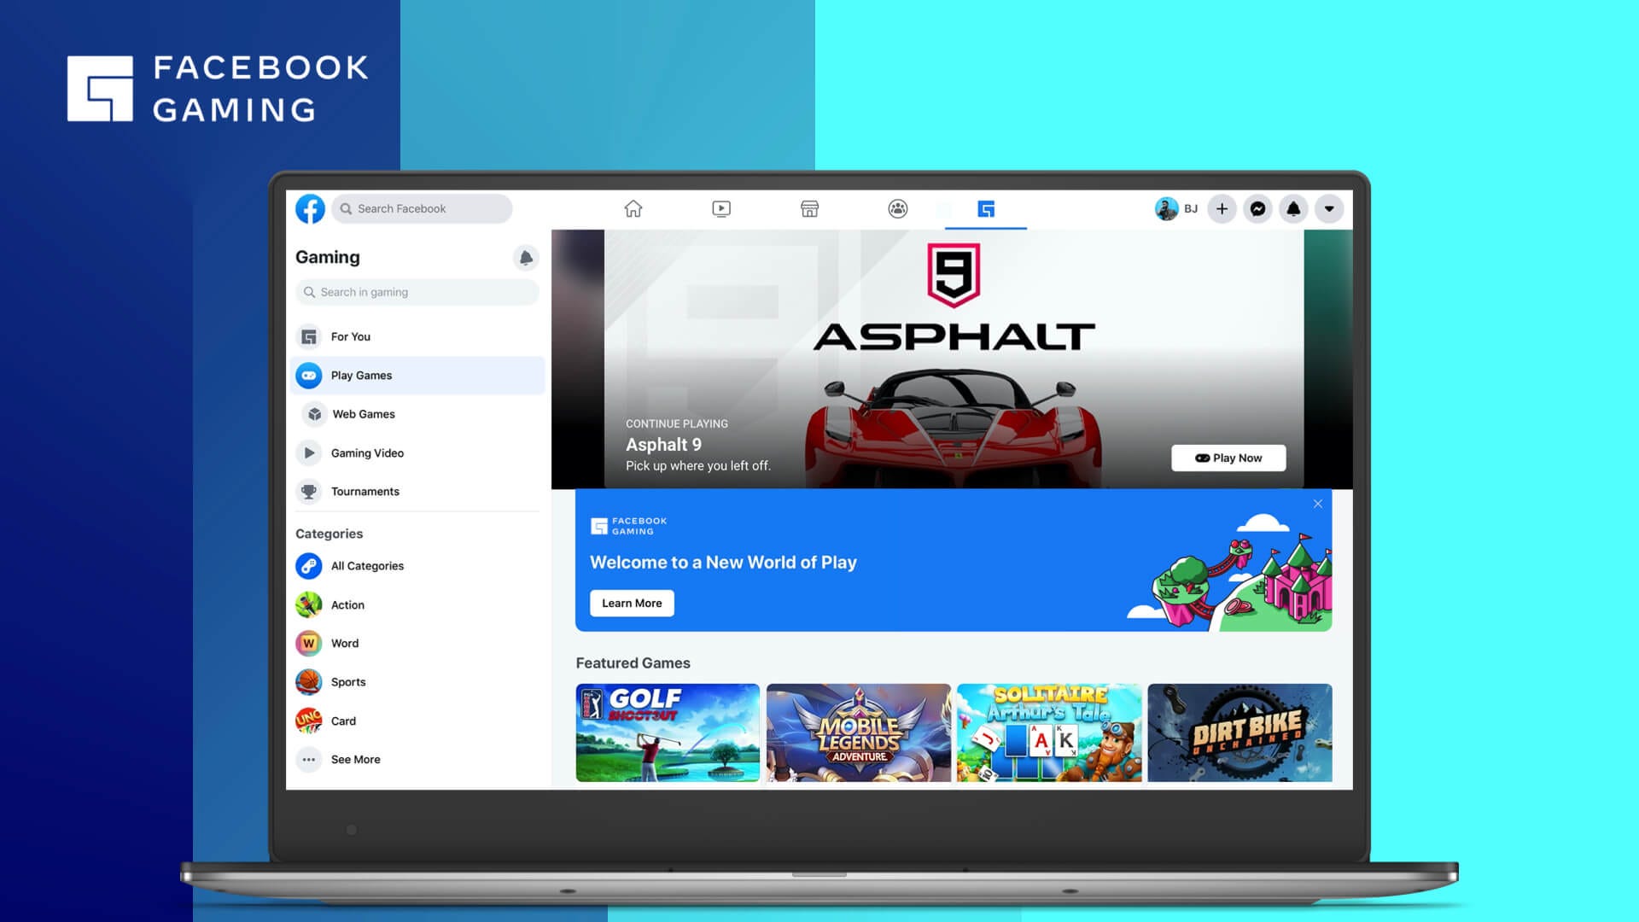1639x922 pixels.
Task: Click the Play Now button for Asphalt 9
Action: pyautogui.click(x=1230, y=457)
